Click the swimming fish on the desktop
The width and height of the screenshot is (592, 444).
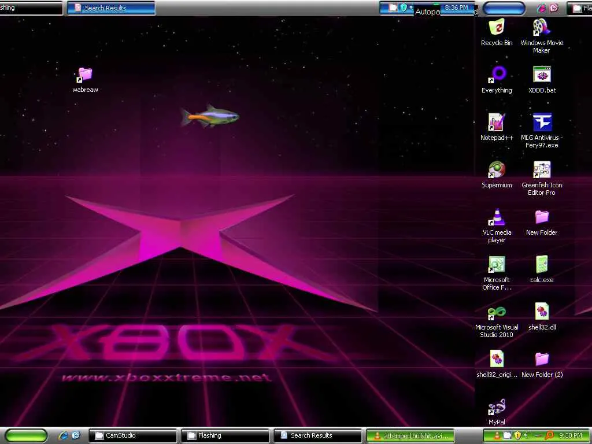tap(210, 116)
